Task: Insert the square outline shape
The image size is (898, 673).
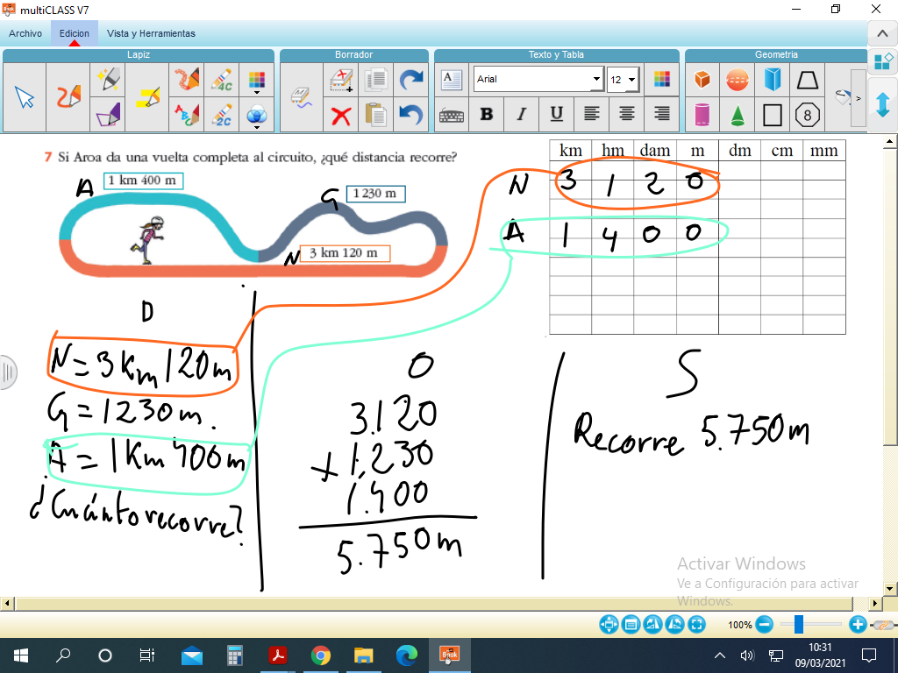Action: point(772,115)
